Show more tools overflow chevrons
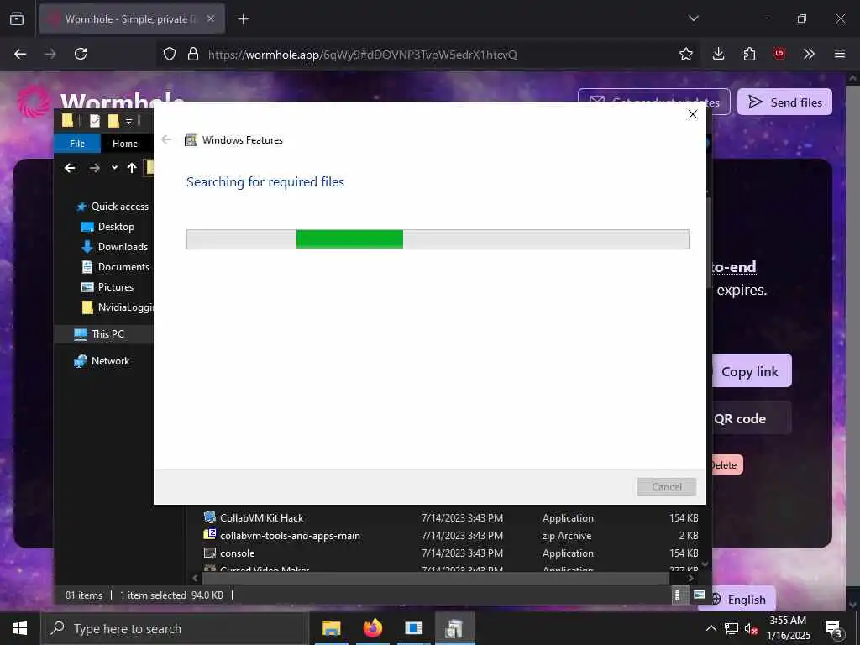 (809, 54)
